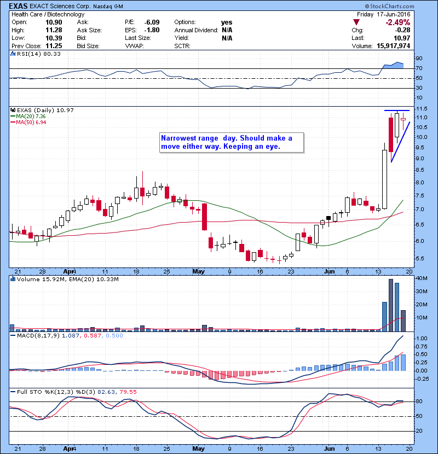Click the 'May' label on price axis
Image resolution: width=438 pixels, height=454 pixels.
tap(199, 272)
